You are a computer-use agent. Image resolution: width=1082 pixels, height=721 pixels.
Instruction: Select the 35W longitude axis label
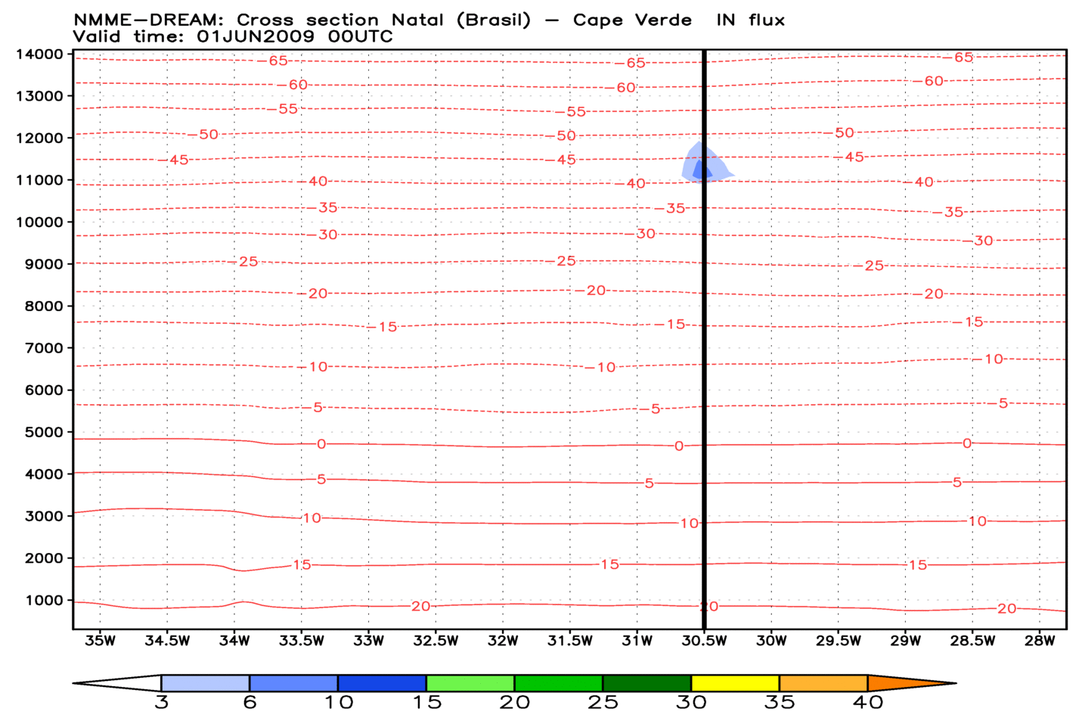tap(101, 641)
